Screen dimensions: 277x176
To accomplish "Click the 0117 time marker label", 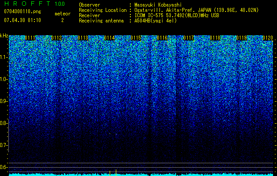I will pos(188,38).
